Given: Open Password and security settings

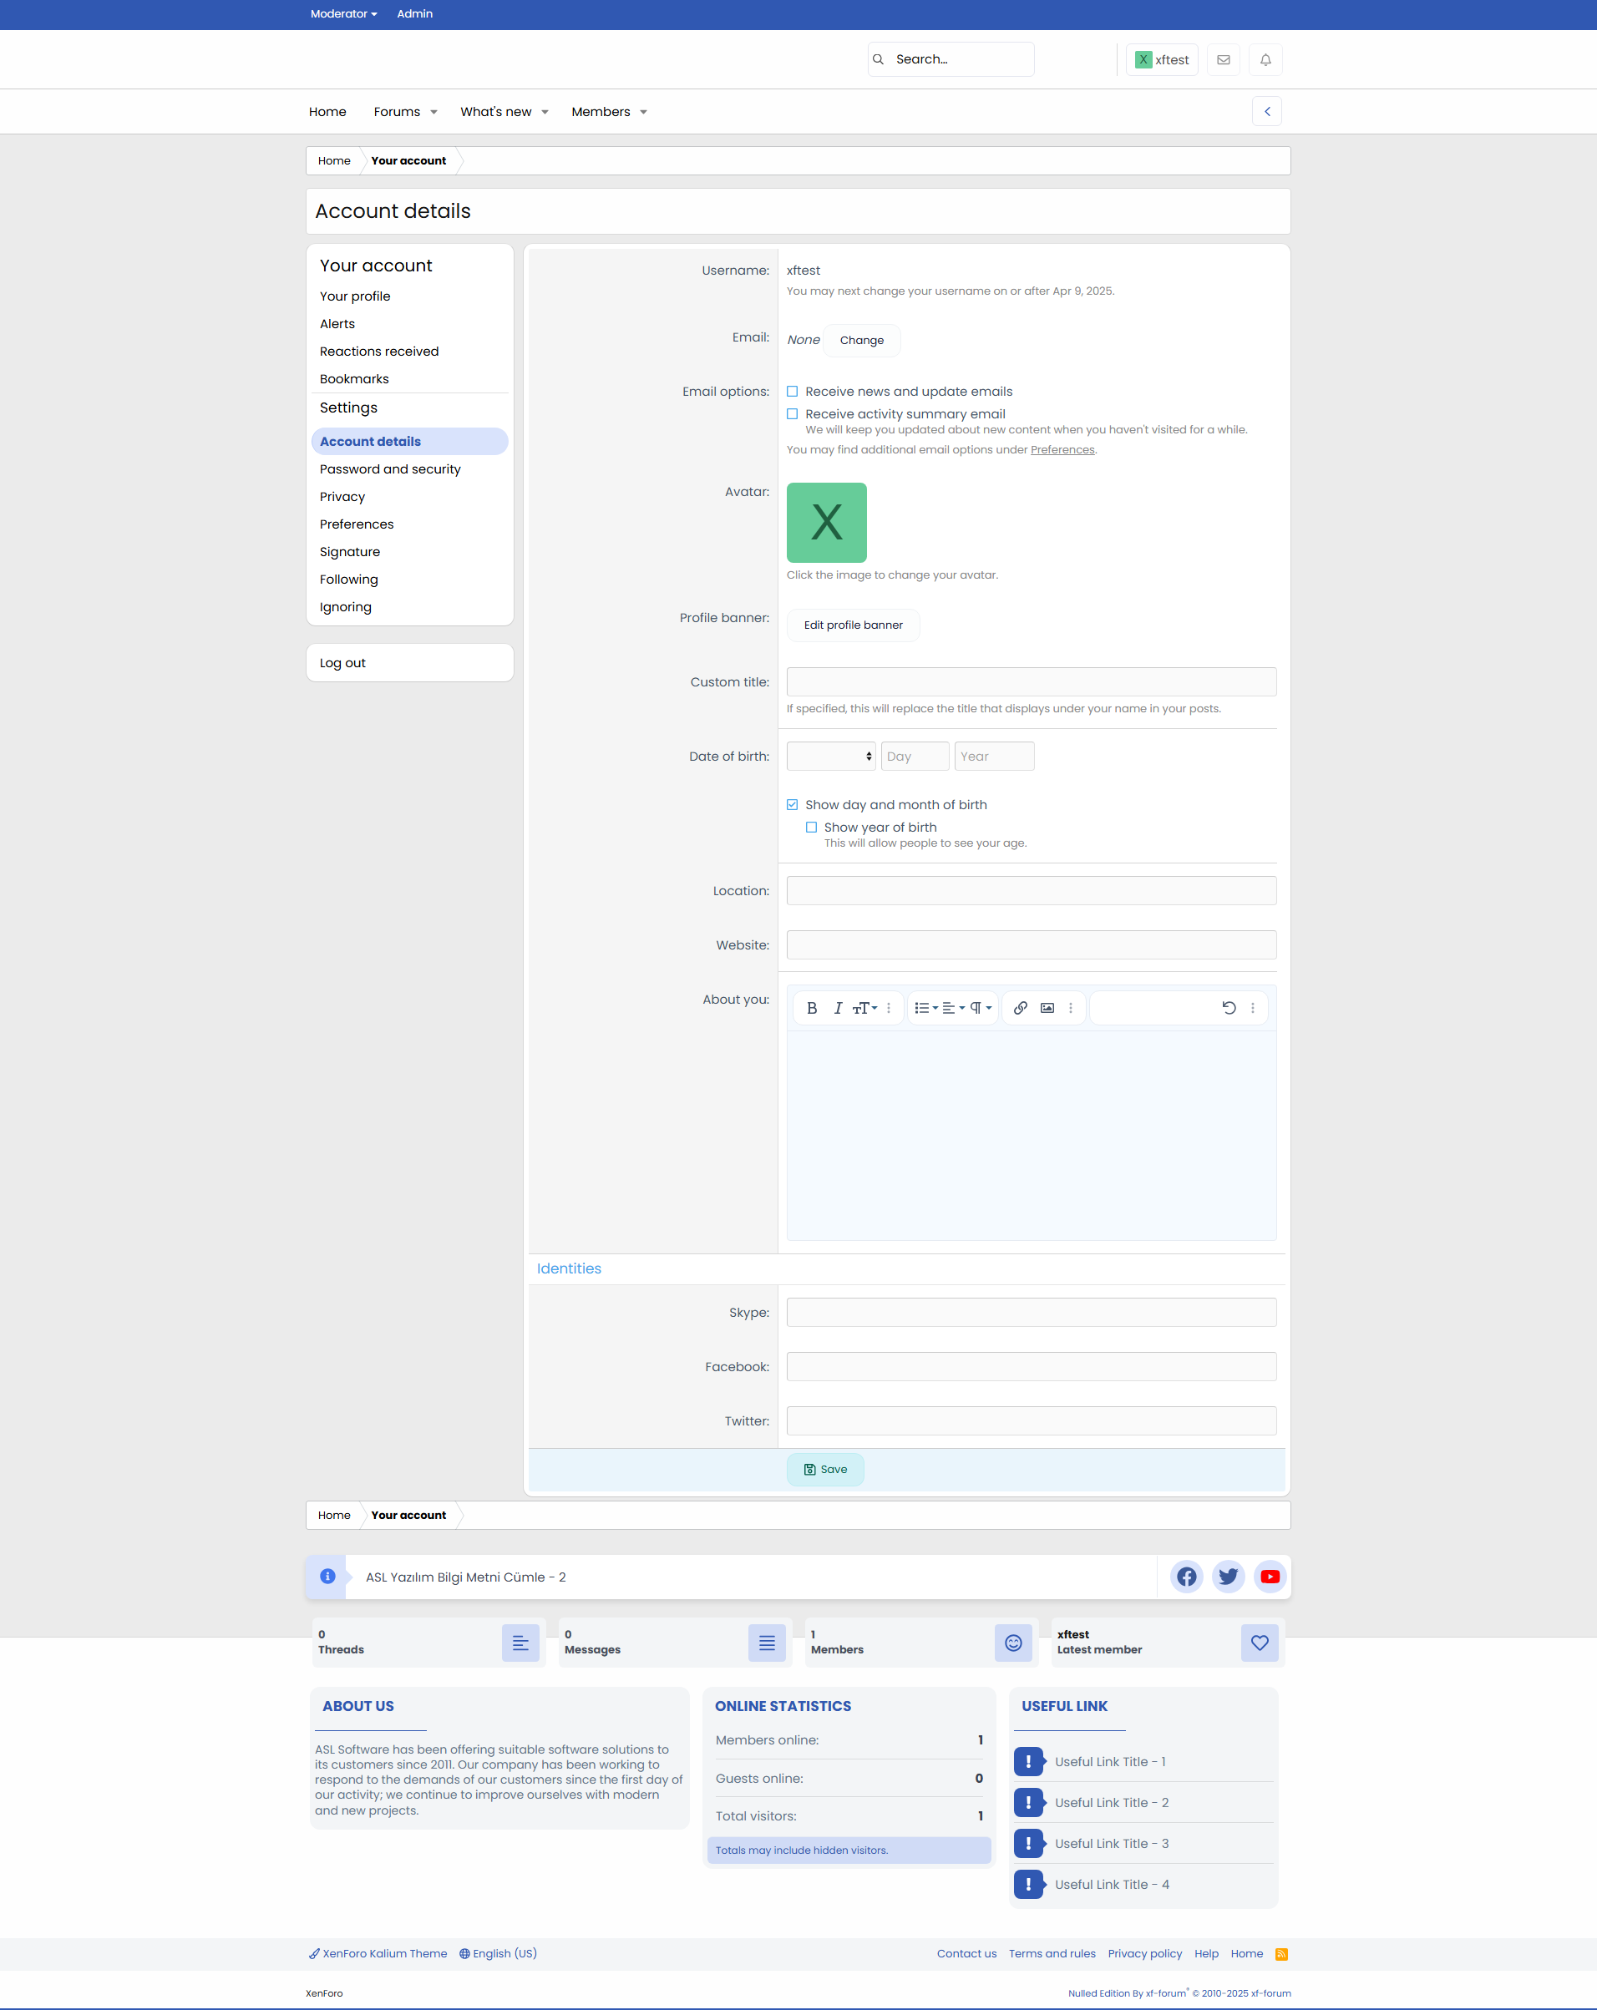Looking at the screenshot, I should (x=390, y=469).
